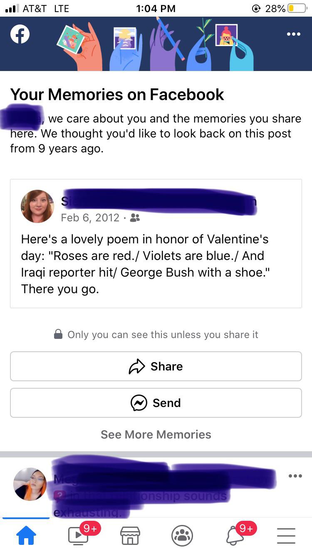Tap the orange-haired profile picture in the feed

pos(30,484)
